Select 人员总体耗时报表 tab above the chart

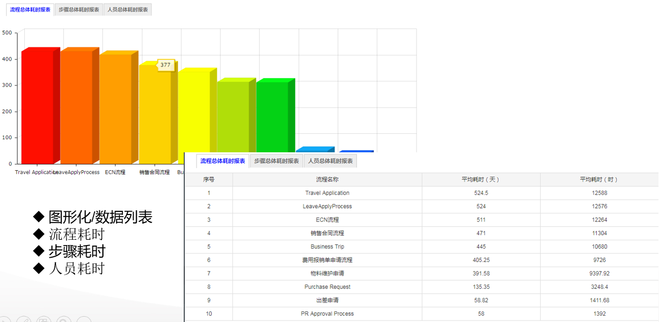pos(127,9)
